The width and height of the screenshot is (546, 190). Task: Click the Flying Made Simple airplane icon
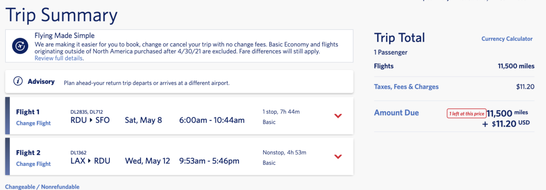[x=20, y=46]
